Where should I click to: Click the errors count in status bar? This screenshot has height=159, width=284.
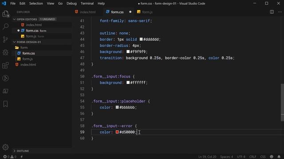click(6, 157)
